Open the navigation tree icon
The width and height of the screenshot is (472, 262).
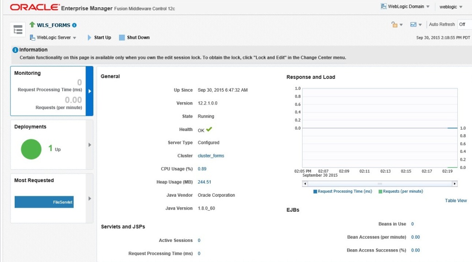pos(18,30)
